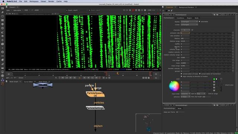Open the Node tab of ParticleSettings1
This screenshot has height=134, width=238.
pyautogui.click(x=179, y=108)
